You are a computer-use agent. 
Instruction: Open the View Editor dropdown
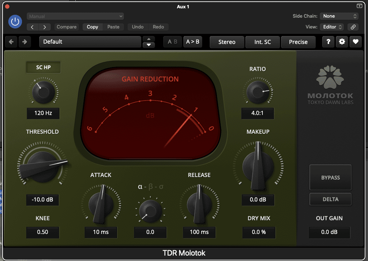(x=332, y=27)
